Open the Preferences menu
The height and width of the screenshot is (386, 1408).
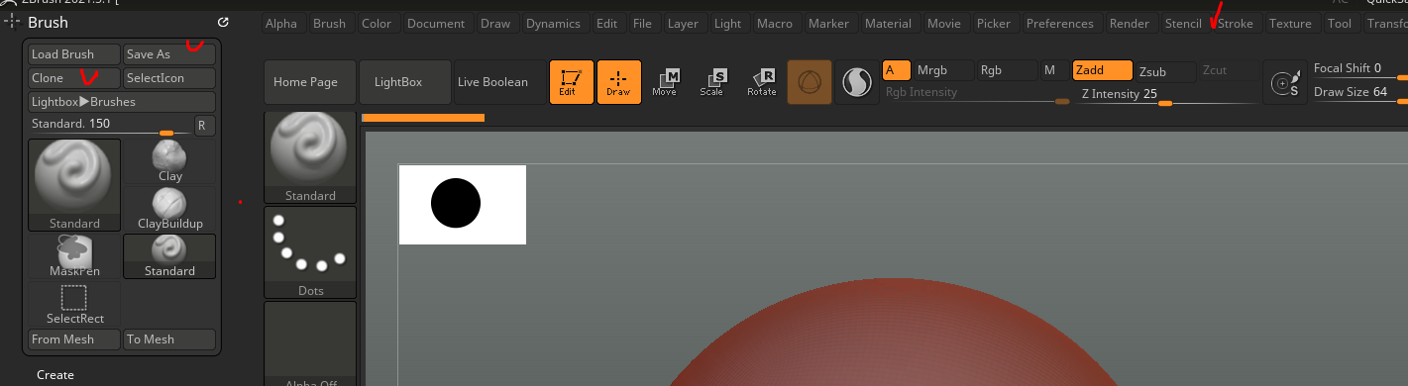1060,24
